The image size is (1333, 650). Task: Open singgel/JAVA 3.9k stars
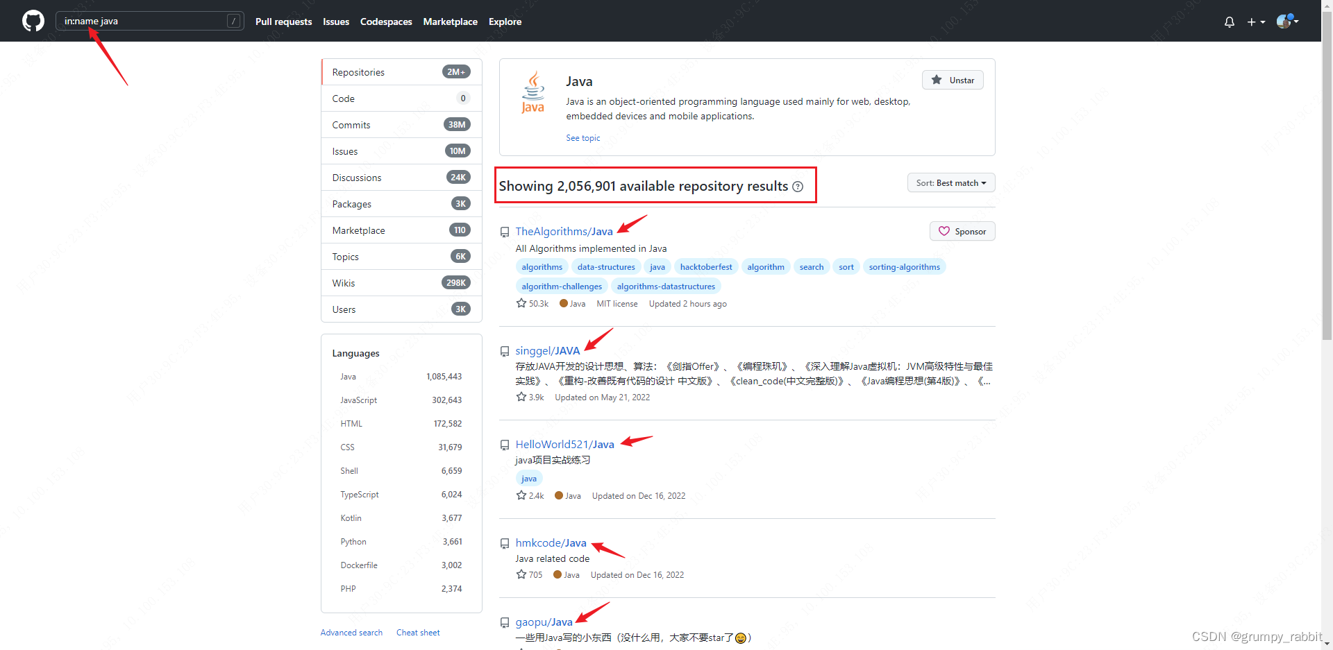[530, 397]
